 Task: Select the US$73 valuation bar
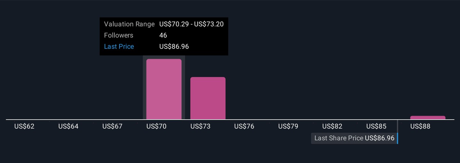(x=208, y=98)
